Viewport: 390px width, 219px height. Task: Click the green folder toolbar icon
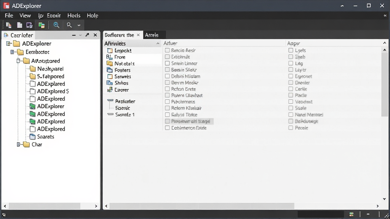[x=42, y=25]
